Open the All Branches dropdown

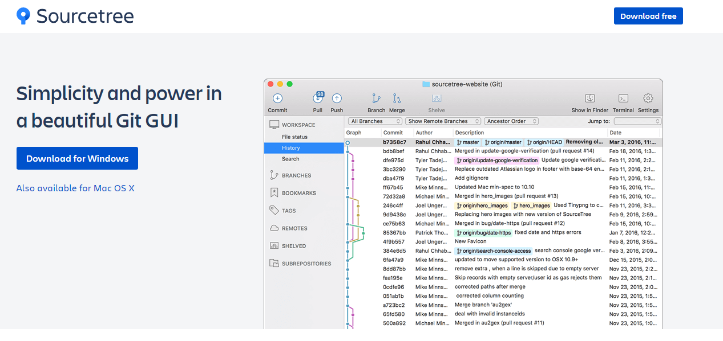375,121
